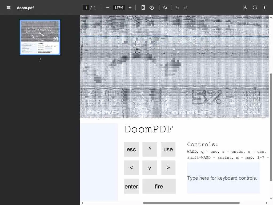Click the fit to page icon
Viewport: 273px width, 205px height.
143,7
